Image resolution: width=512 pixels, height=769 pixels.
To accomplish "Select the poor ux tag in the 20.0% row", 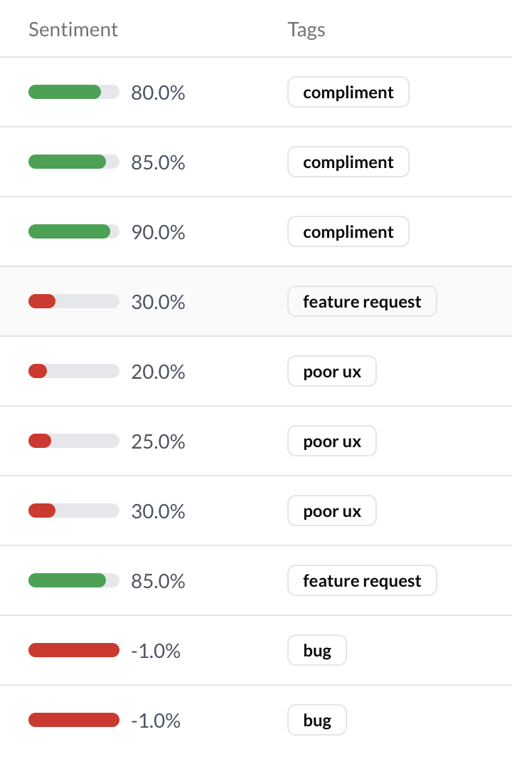I will [x=331, y=372].
